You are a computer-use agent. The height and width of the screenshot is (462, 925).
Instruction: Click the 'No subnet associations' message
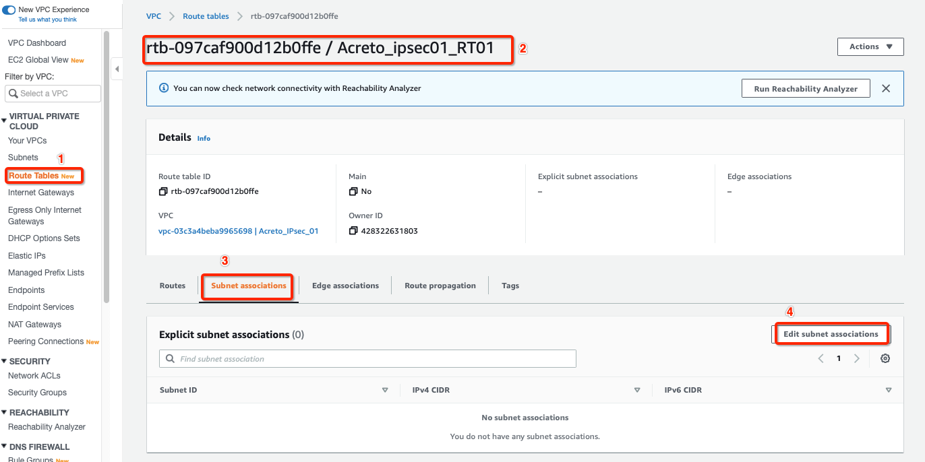coord(525,418)
